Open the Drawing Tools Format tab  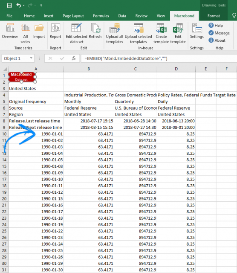pos(214,16)
